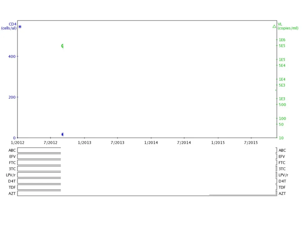Click the green VL triangle legend symbol

pos(274,26)
